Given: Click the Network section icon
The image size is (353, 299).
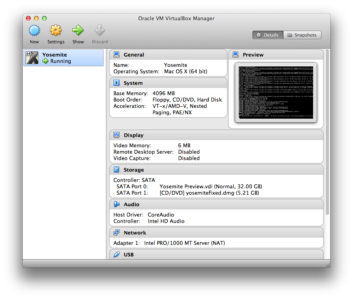Looking at the screenshot, I should click(x=117, y=233).
